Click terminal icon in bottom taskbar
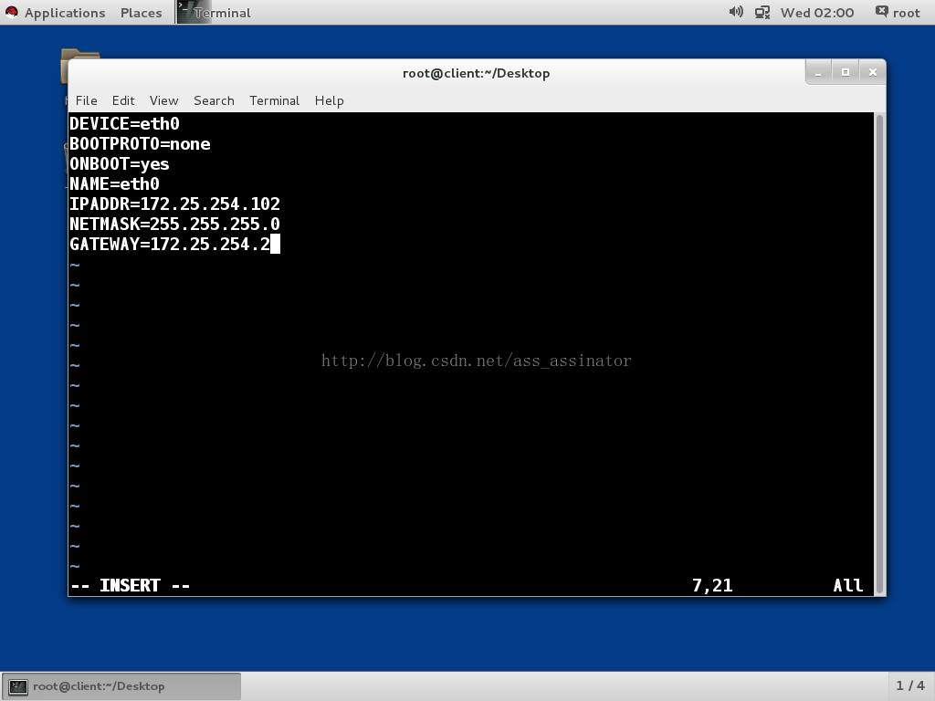The image size is (935, 701). pos(18,686)
